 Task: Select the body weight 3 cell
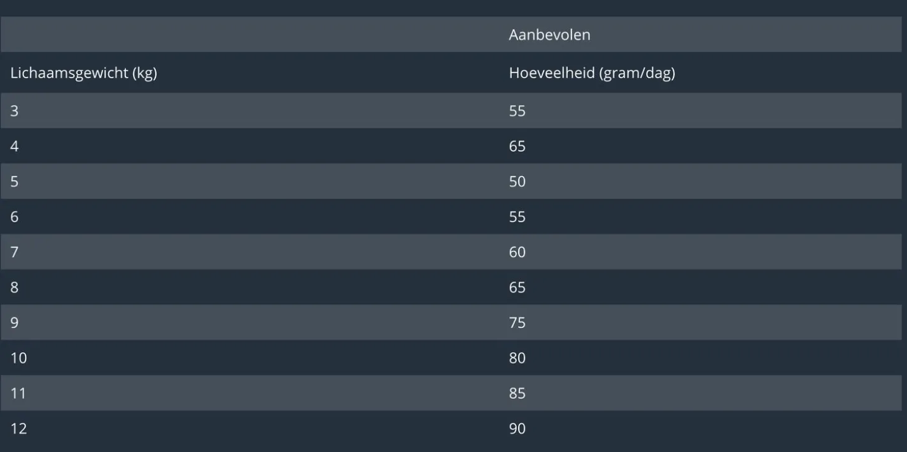[x=14, y=111]
